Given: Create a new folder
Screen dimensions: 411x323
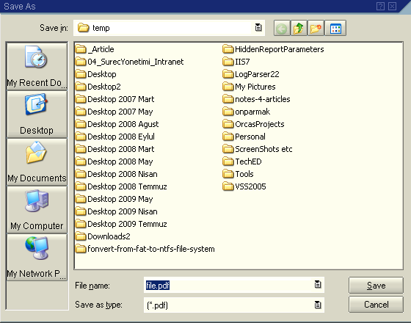Looking at the screenshot, I should coord(316,28).
